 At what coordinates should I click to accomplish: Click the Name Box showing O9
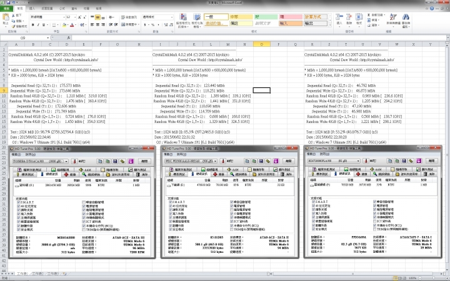23,37
